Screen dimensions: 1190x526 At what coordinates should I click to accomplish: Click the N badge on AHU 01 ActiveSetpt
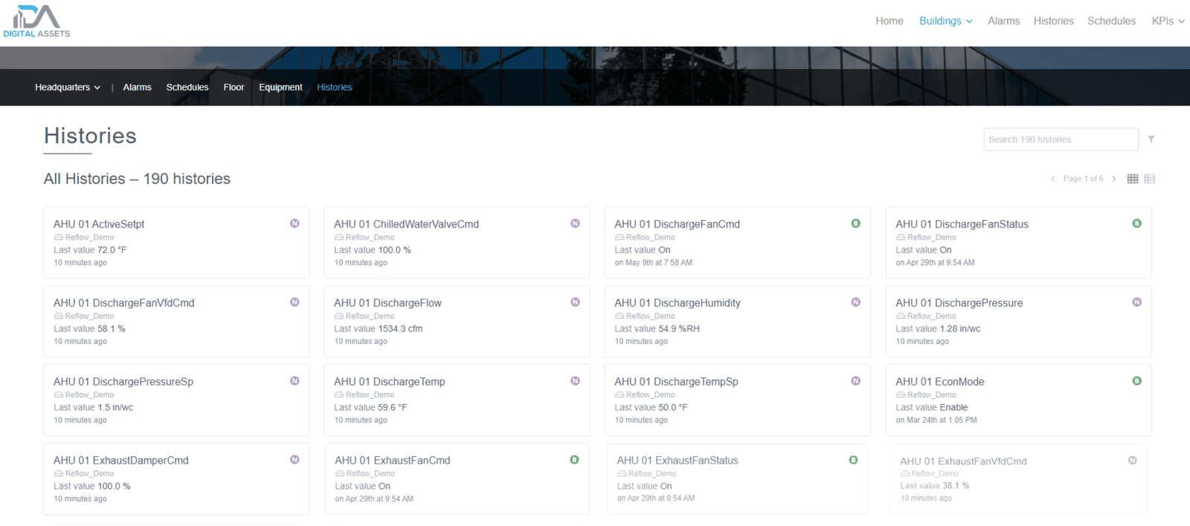click(x=295, y=224)
